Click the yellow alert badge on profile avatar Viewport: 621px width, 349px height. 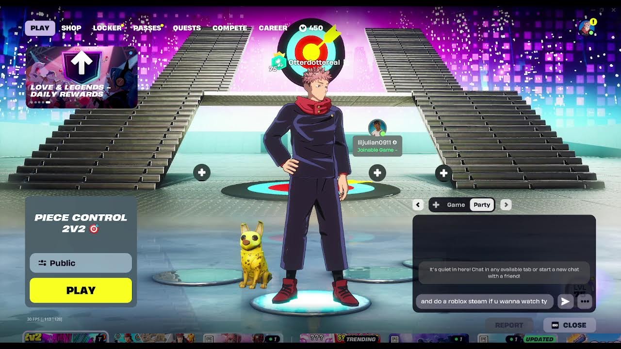click(593, 22)
